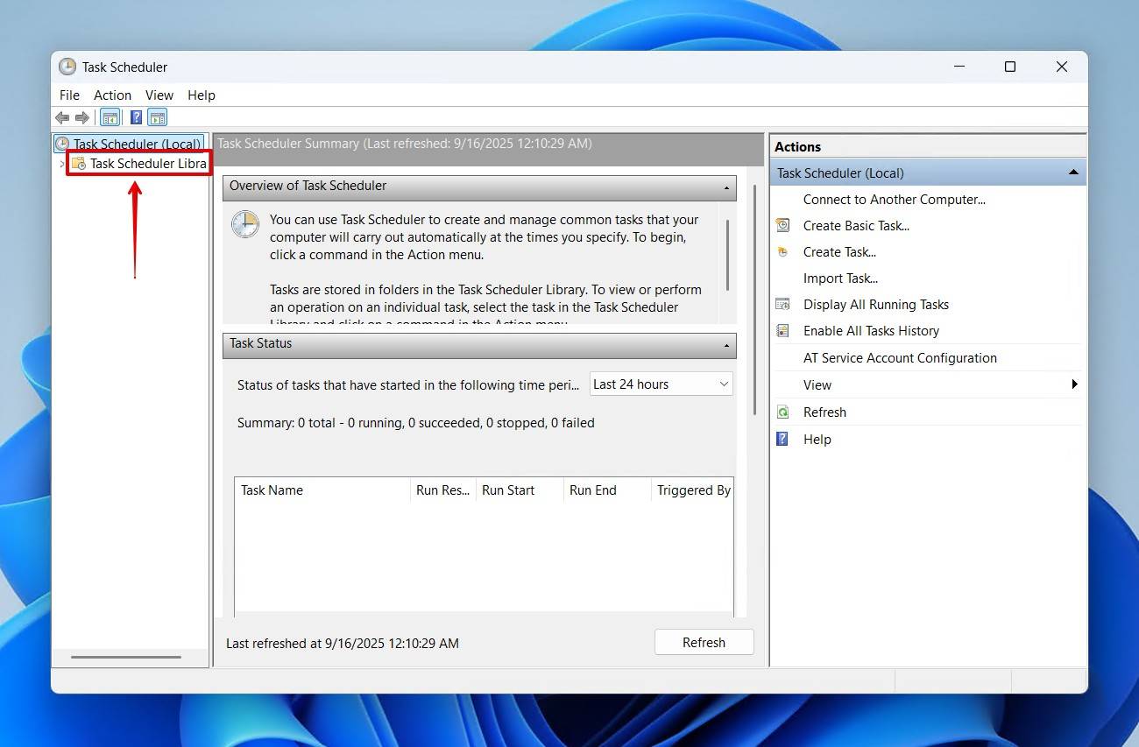Open the Task Scheduler Library folder
Screen dimensions: 1139x747
click(138, 163)
